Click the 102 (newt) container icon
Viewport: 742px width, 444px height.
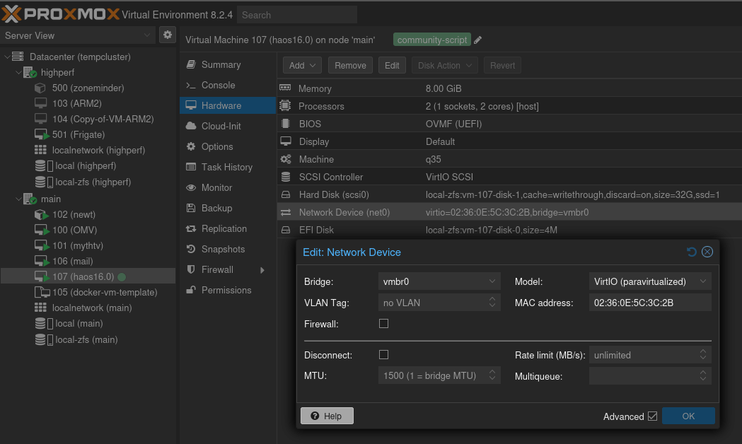(42, 215)
